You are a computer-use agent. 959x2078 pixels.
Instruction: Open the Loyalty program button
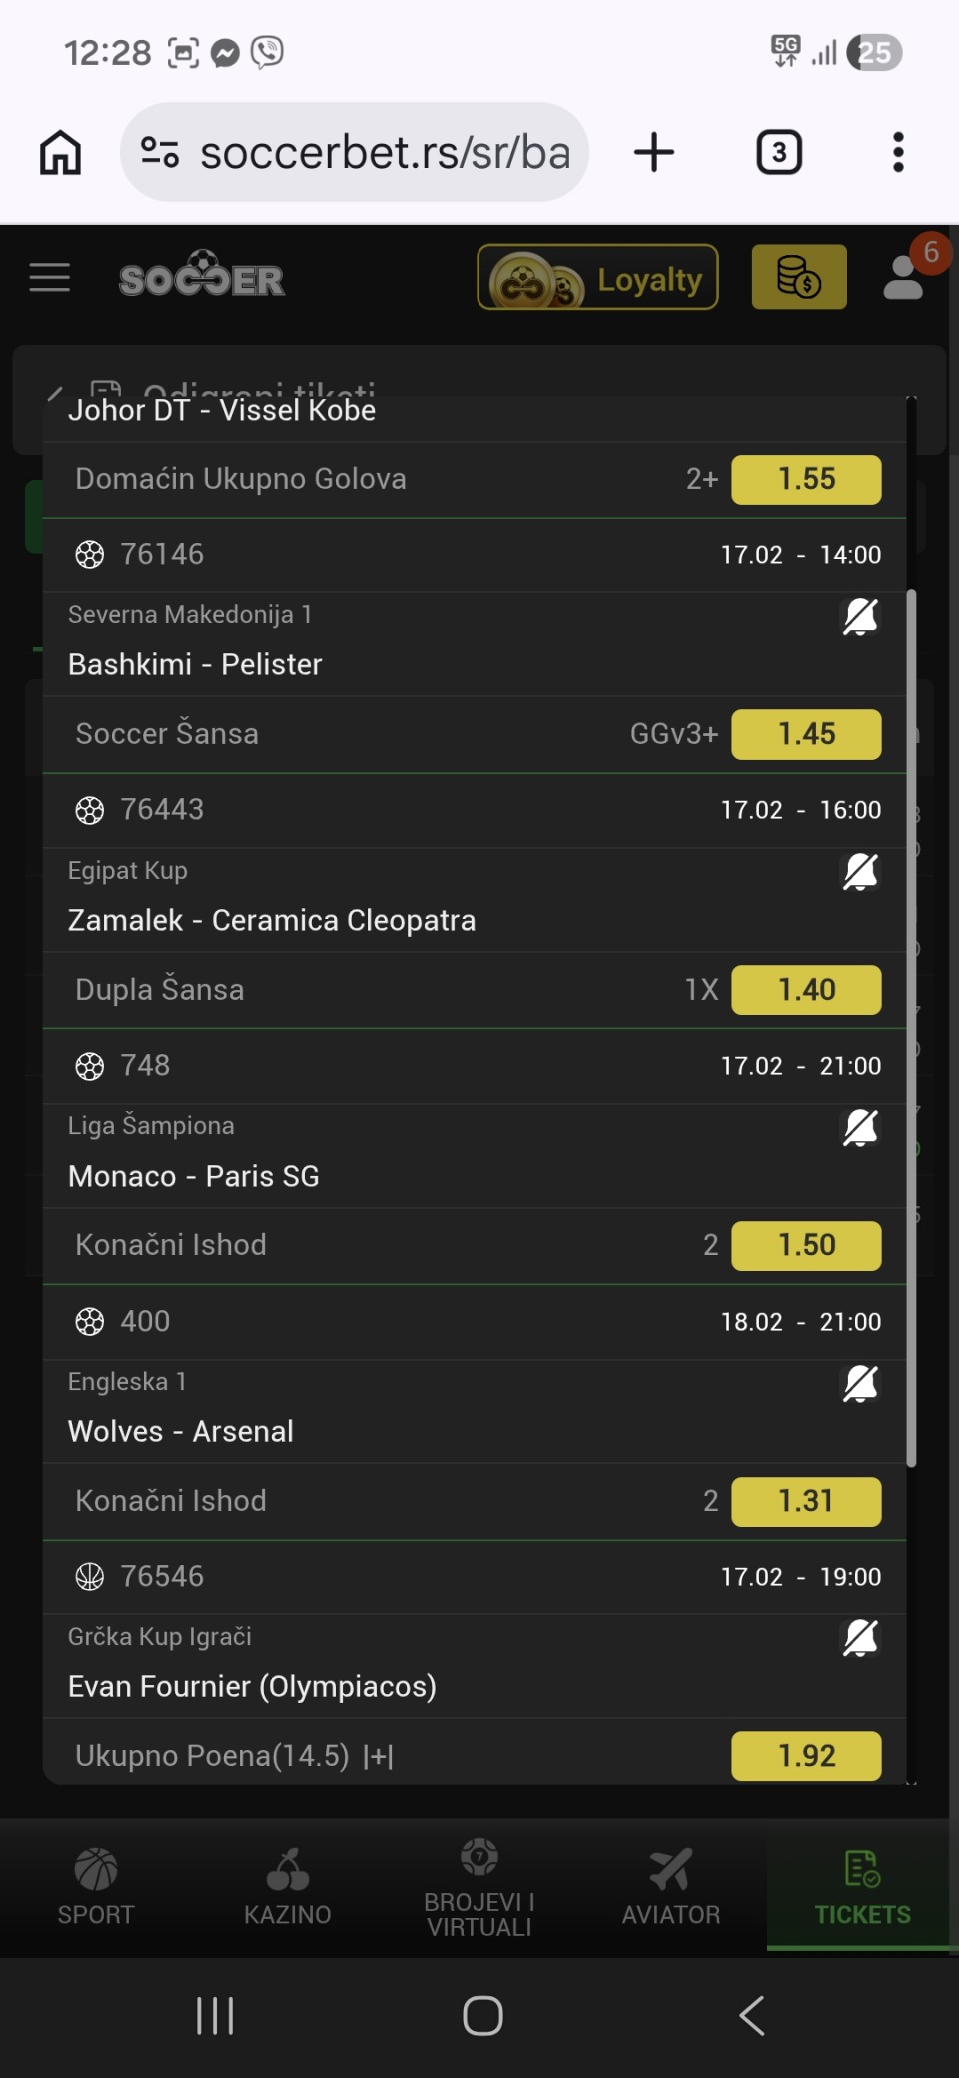click(x=597, y=278)
